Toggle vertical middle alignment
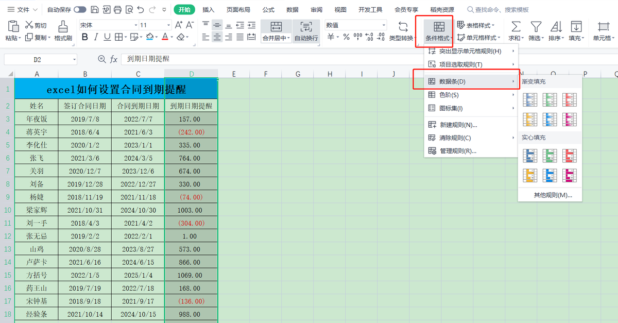618x323 pixels. (217, 25)
